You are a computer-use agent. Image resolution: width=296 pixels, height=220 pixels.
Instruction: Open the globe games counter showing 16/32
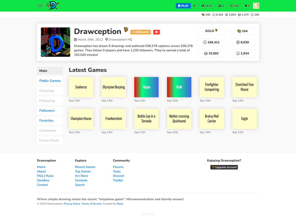(207, 5)
